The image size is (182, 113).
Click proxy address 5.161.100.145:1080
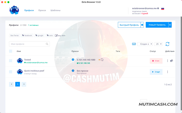86,60
